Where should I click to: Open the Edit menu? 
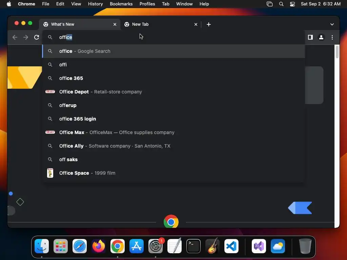[60, 4]
